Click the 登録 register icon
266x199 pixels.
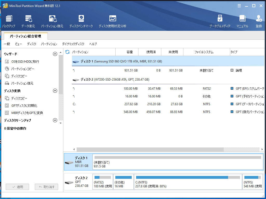[x=259, y=21]
